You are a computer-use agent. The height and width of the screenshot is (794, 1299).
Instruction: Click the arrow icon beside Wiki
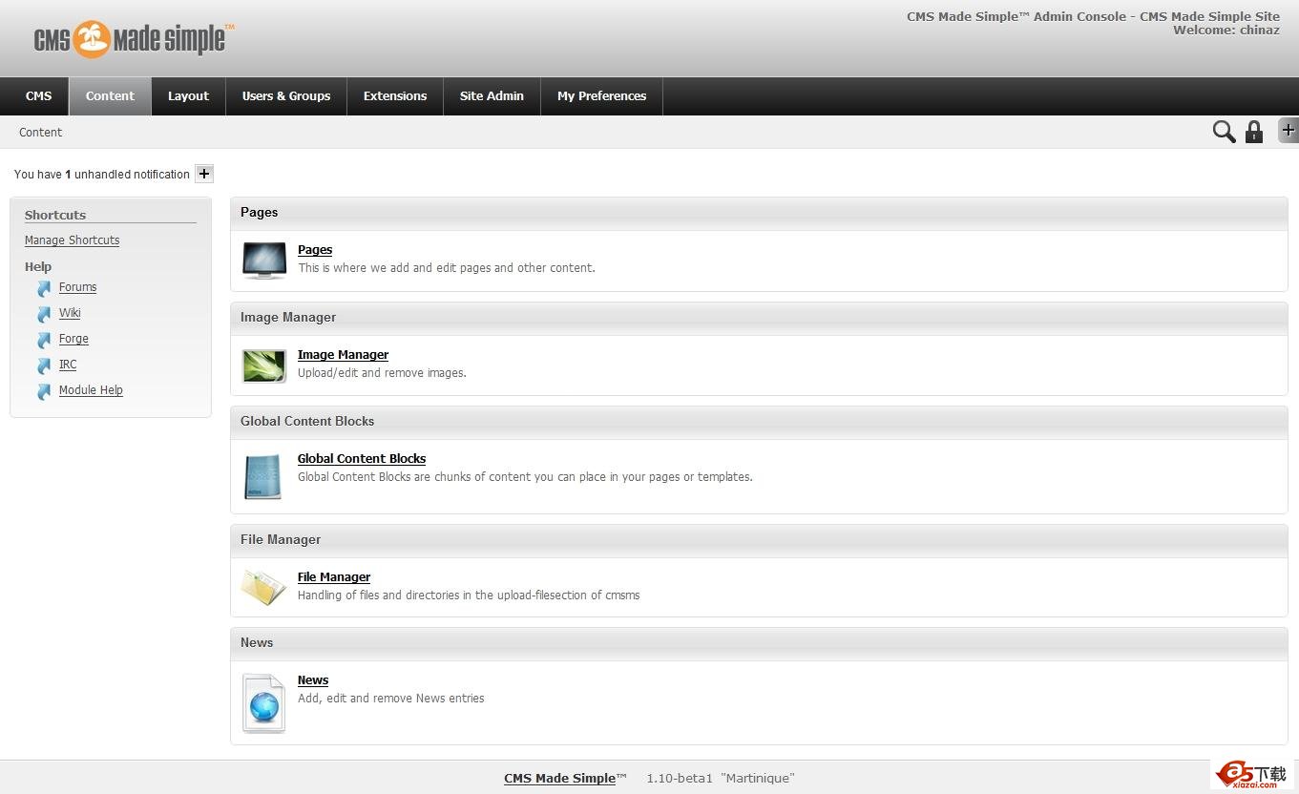(x=44, y=314)
